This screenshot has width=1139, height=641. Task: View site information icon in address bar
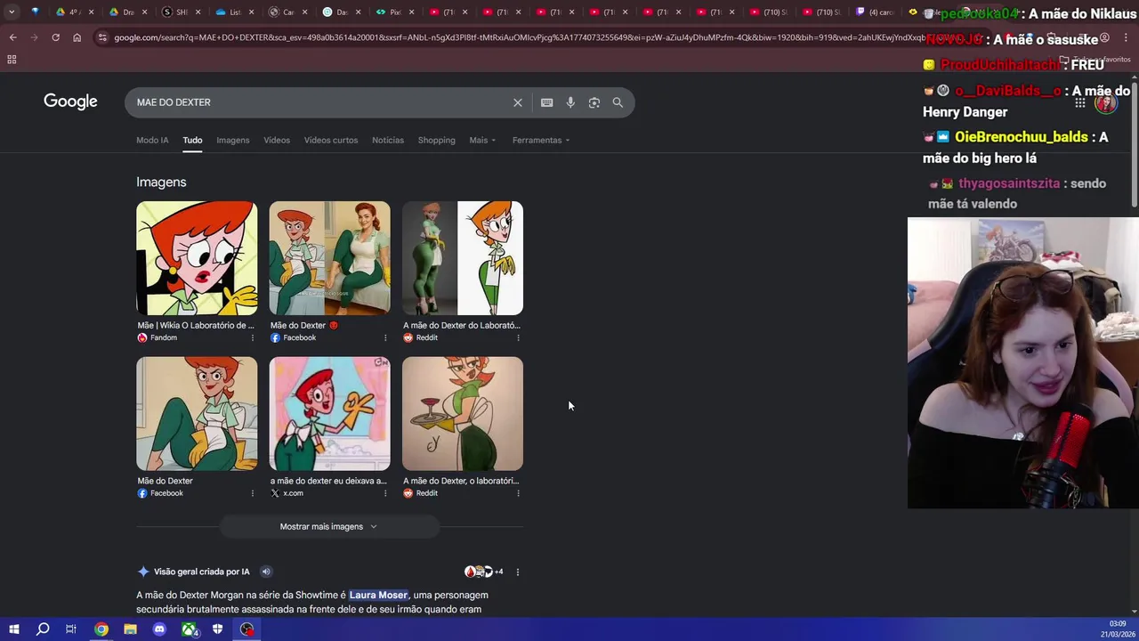[x=102, y=37]
